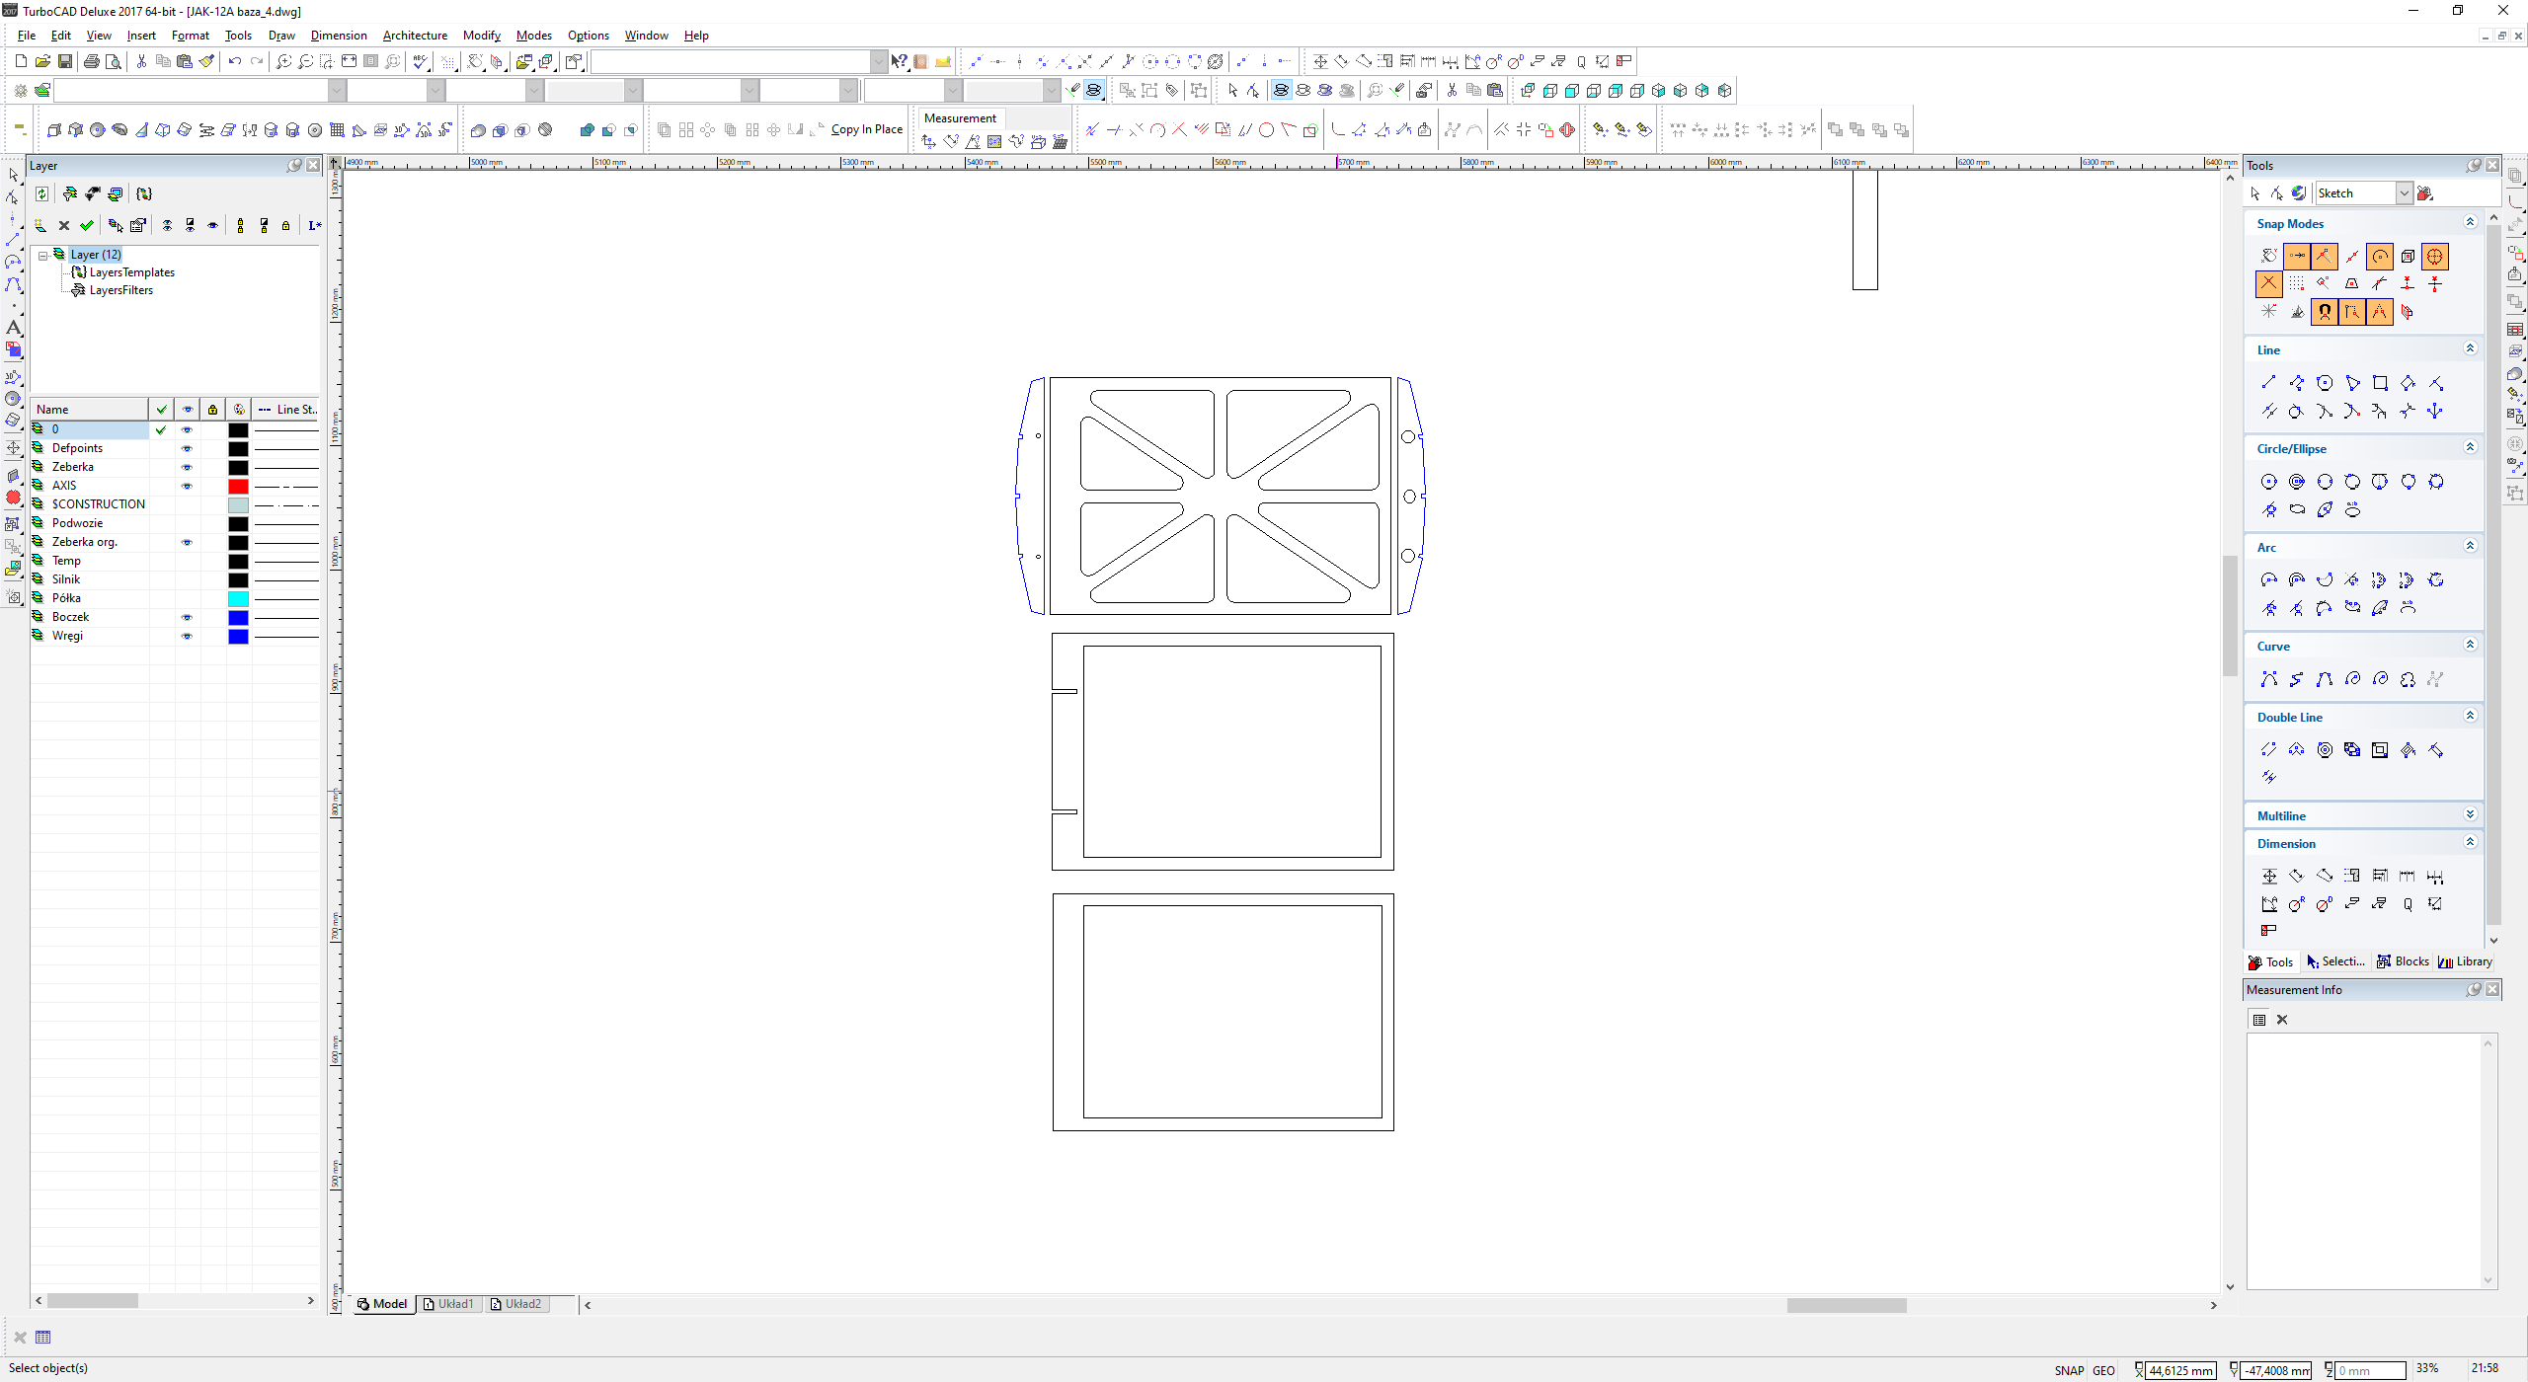The height and width of the screenshot is (1382, 2528).
Task: Click the Print toolbar icon
Action: tap(92, 61)
